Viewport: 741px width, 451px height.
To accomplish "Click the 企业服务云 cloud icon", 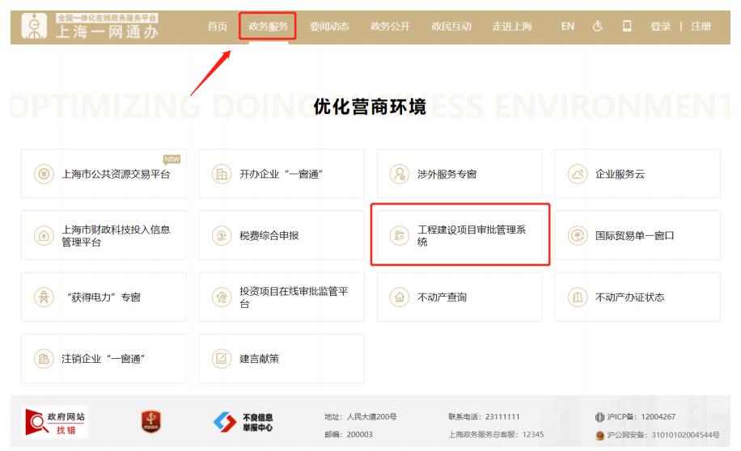I will tap(578, 174).
